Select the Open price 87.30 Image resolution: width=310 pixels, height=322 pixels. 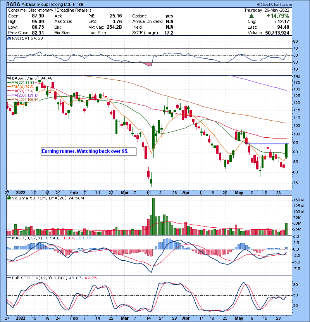[38, 16]
